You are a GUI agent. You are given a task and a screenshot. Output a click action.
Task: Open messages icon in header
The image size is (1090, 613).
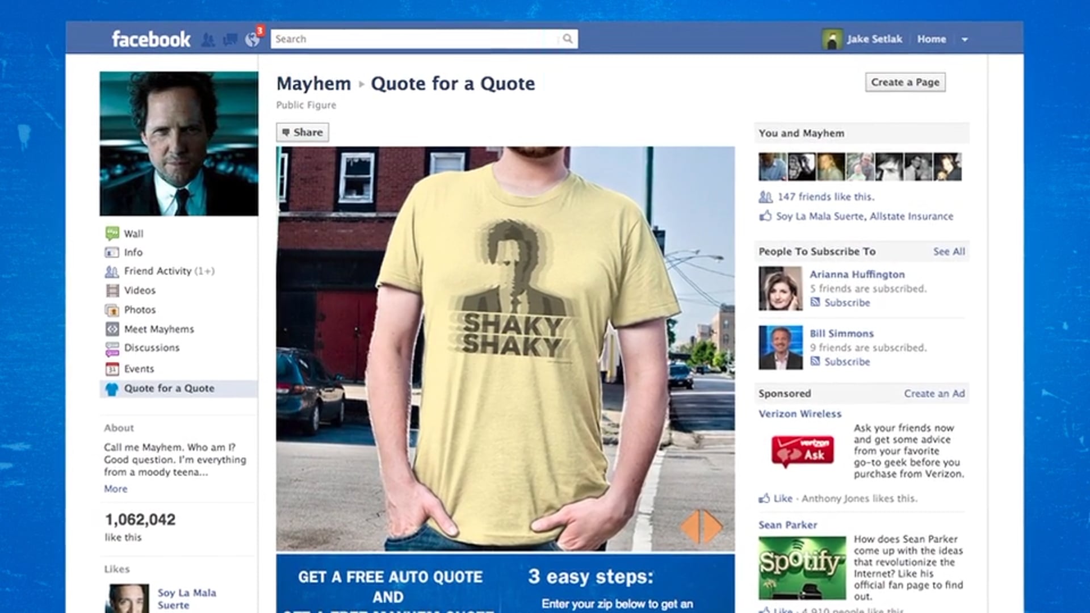(x=230, y=39)
